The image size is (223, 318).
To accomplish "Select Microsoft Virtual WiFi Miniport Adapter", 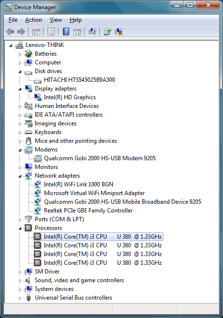I will (x=94, y=193).
